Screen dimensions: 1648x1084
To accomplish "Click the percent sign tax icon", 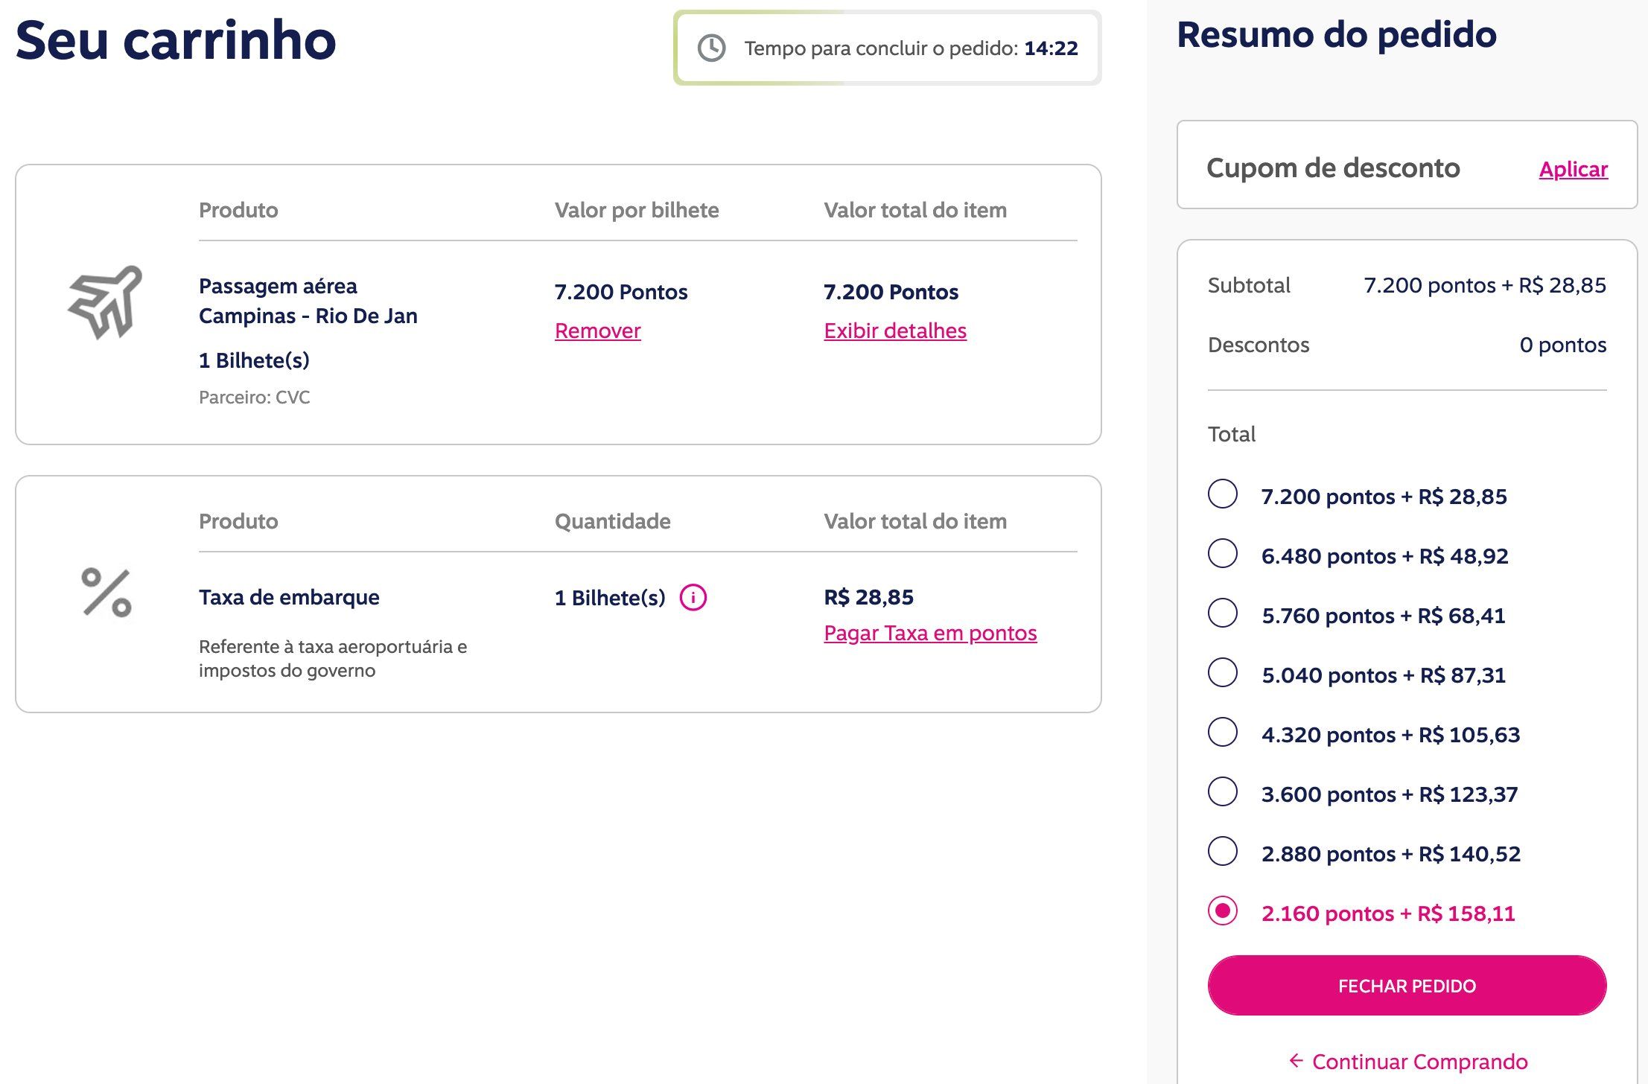I will pos(106,593).
